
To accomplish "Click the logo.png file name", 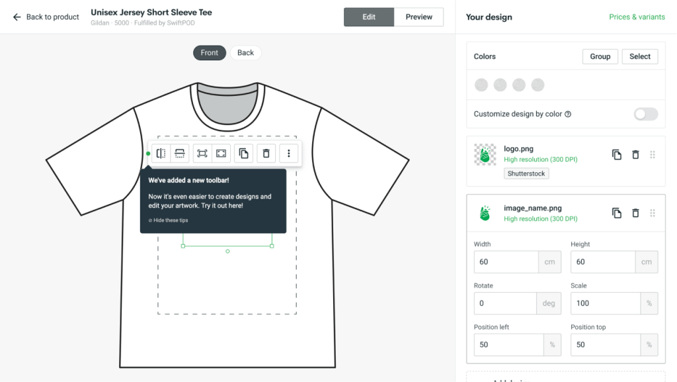I will [x=518, y=149].
